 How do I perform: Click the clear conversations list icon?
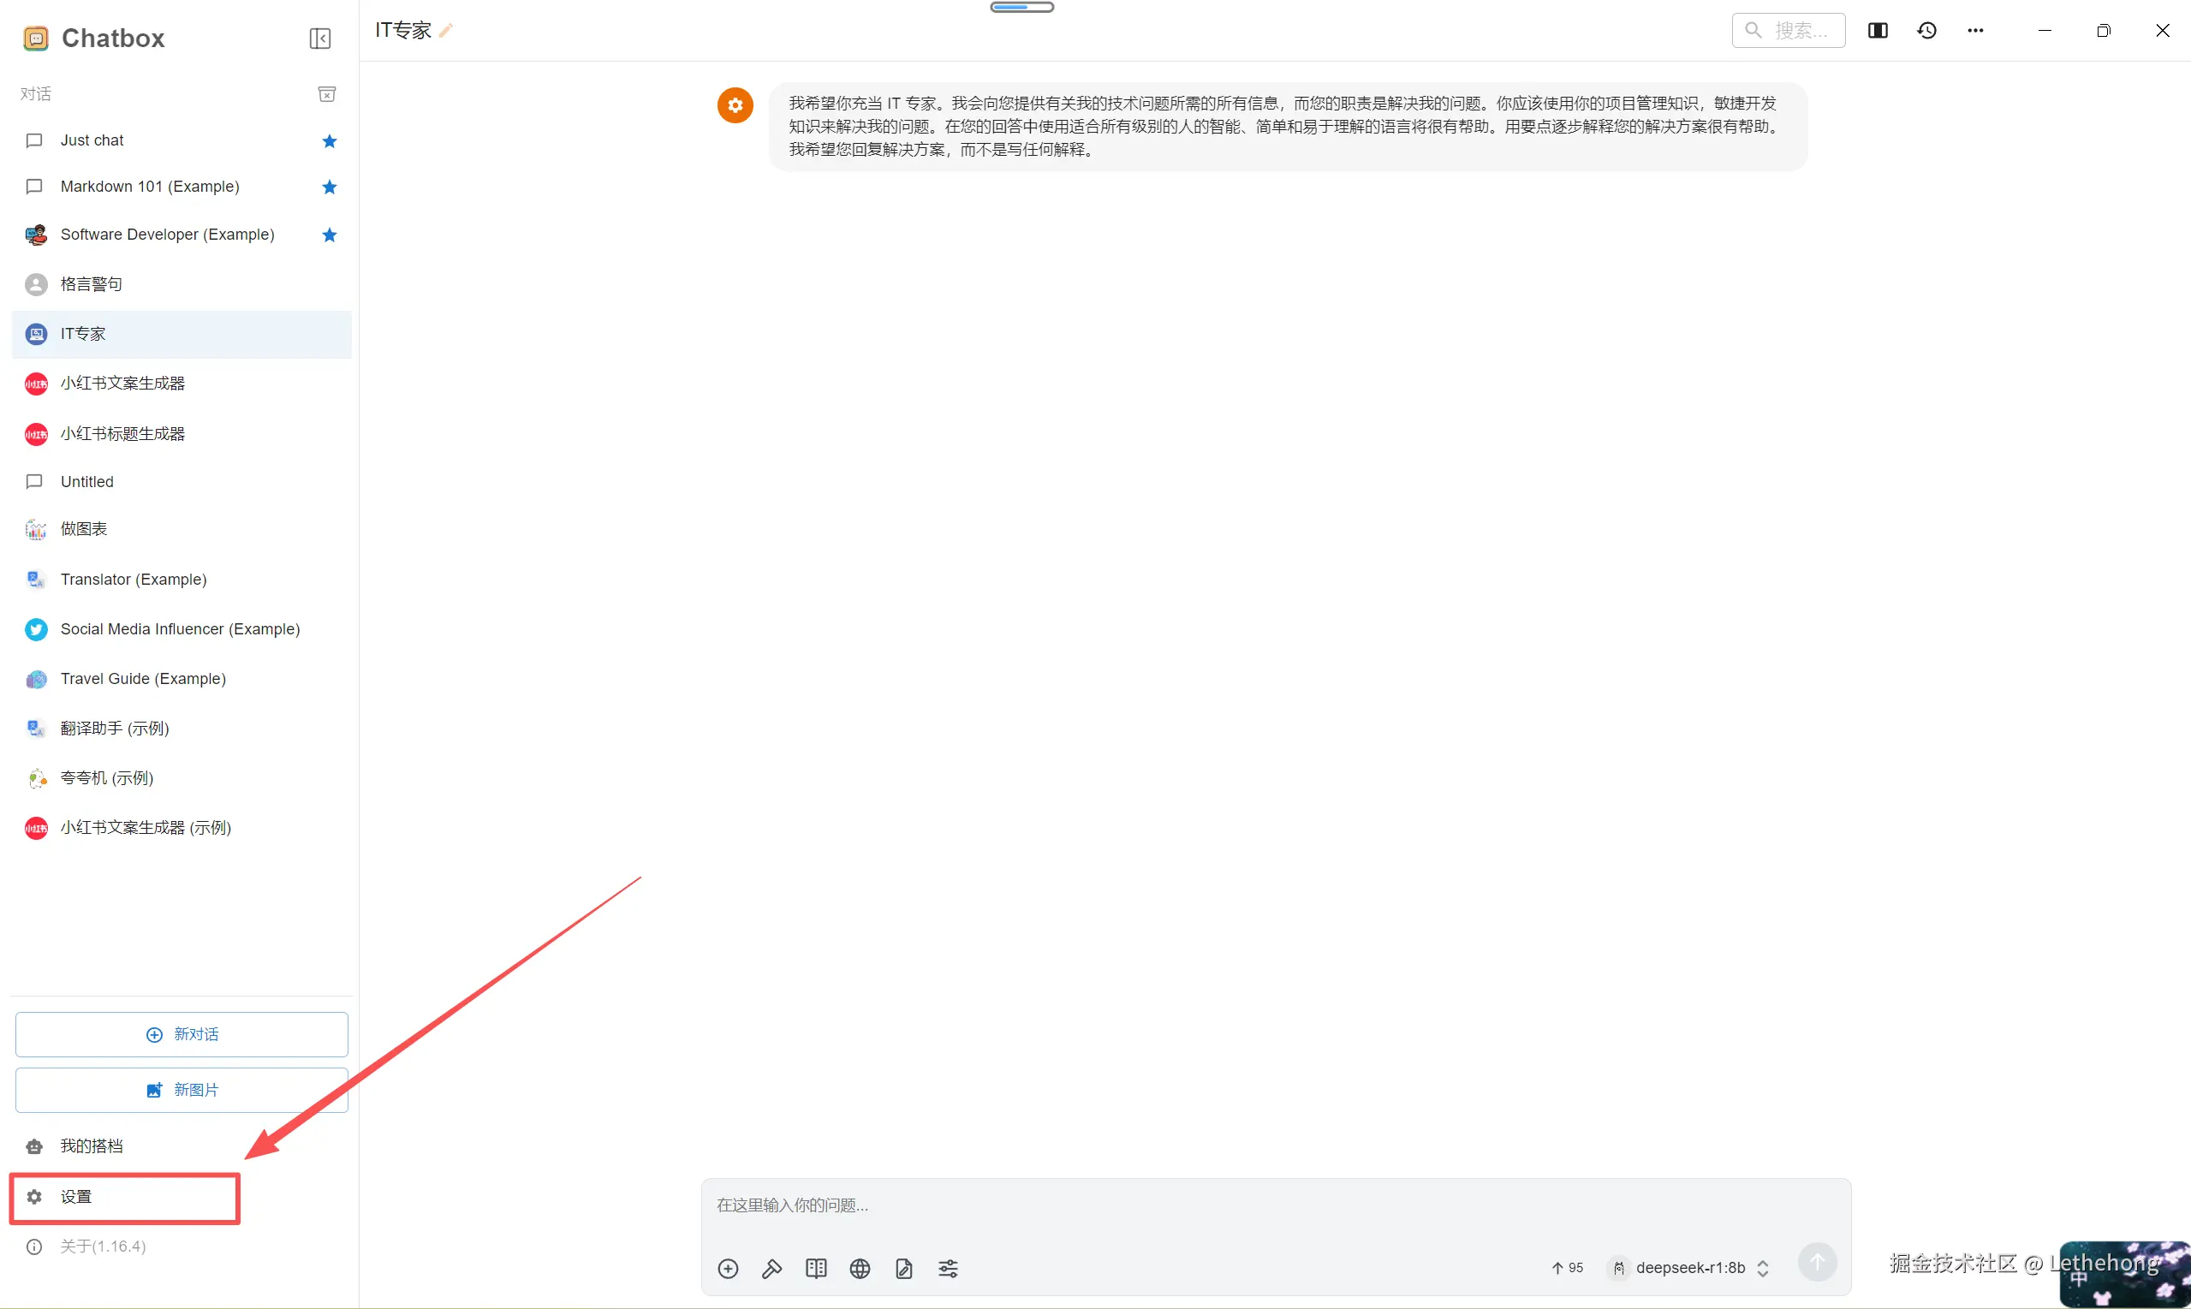tap(326, 94)
